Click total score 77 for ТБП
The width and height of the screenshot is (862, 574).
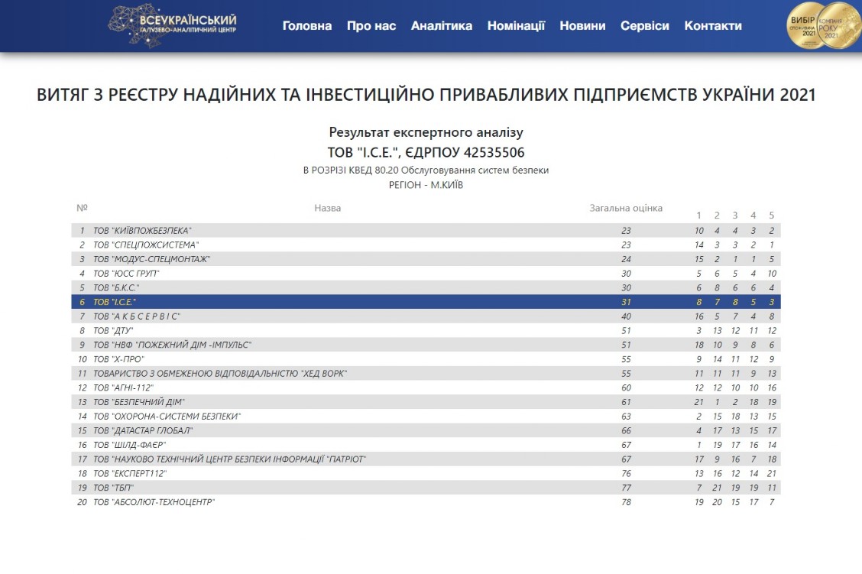(626, 488)
